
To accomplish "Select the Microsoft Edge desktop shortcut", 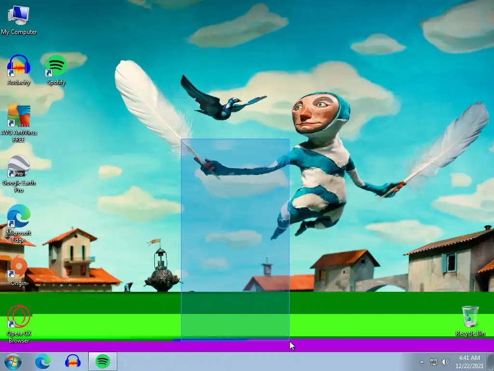I will pos(19,224).
